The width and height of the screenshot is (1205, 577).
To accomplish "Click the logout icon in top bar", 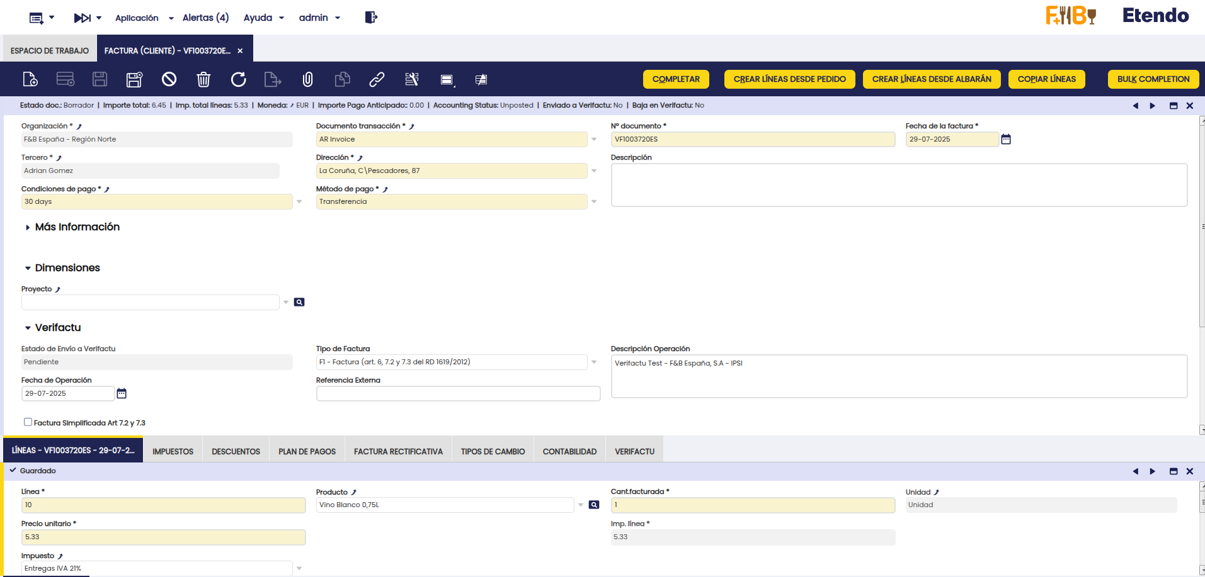I will coord(371,18).
